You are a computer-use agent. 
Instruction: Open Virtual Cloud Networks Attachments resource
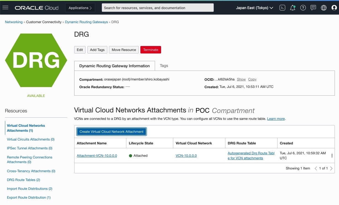click(26, 128)
